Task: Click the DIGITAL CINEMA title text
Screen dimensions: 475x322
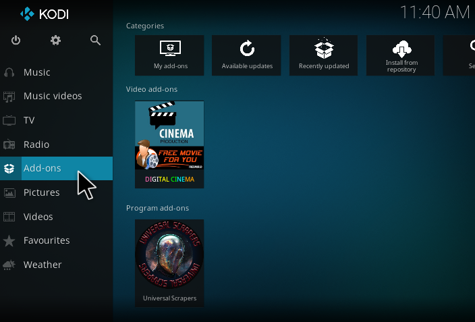Action: pos(169,180)
